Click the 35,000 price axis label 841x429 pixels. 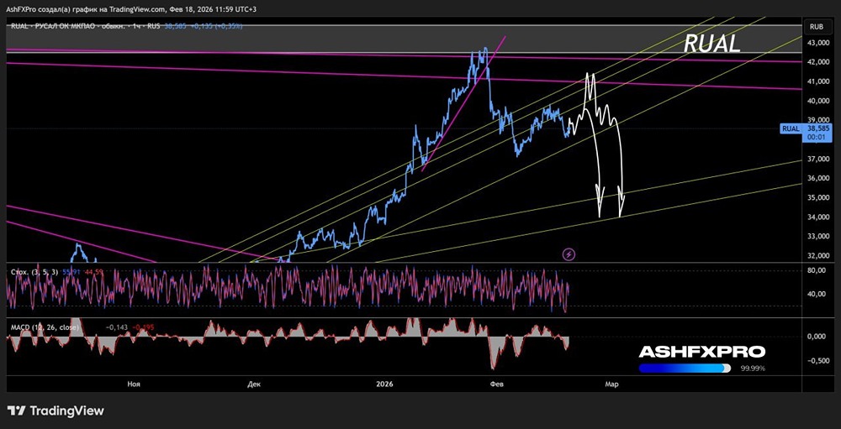pos(818,197)
